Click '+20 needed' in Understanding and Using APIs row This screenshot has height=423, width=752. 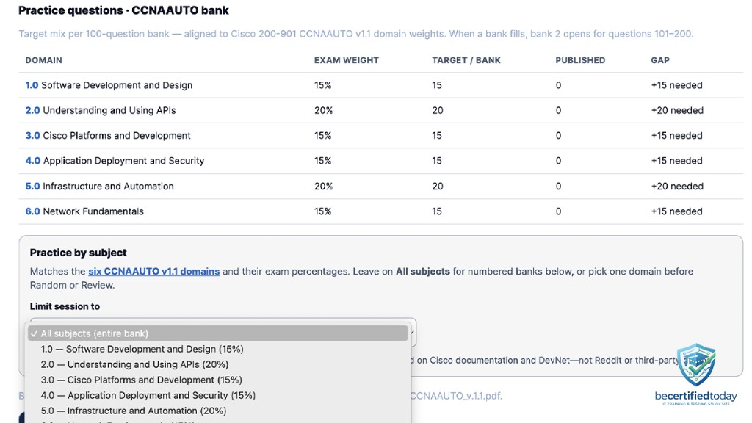[677, 110]
